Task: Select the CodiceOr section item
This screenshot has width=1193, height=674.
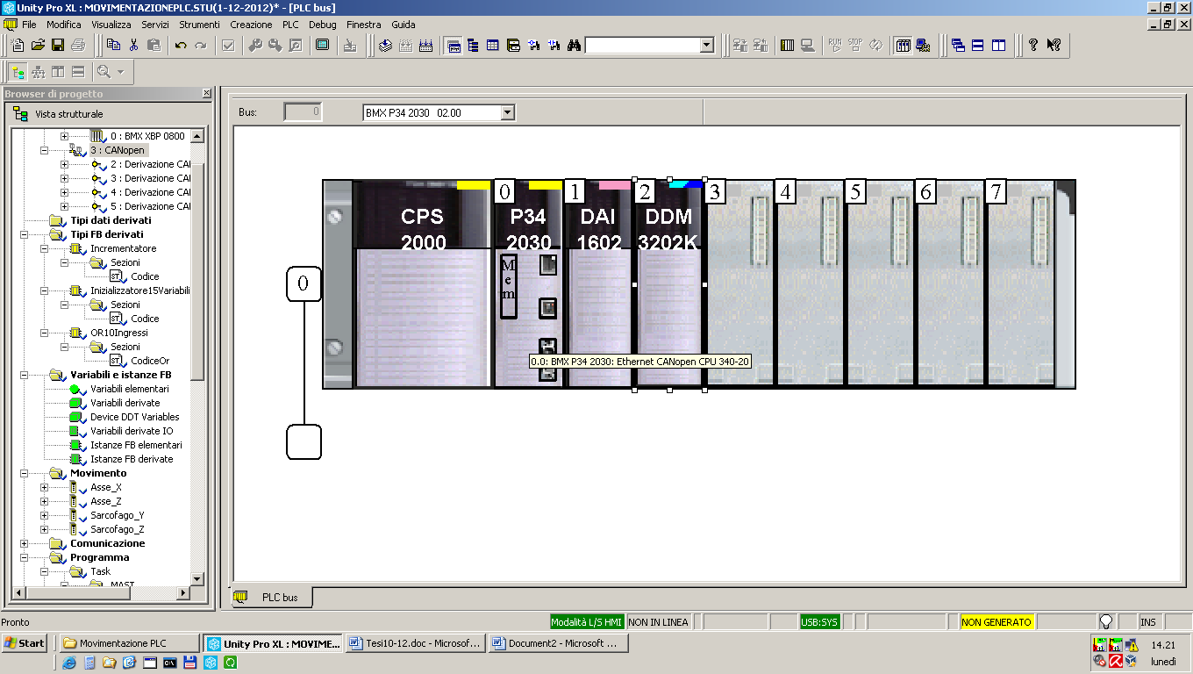Action: 150,361
